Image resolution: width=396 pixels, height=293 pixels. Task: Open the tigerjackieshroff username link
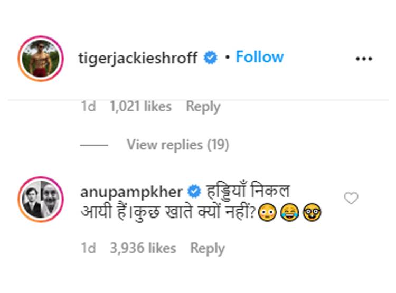(138, 58)
